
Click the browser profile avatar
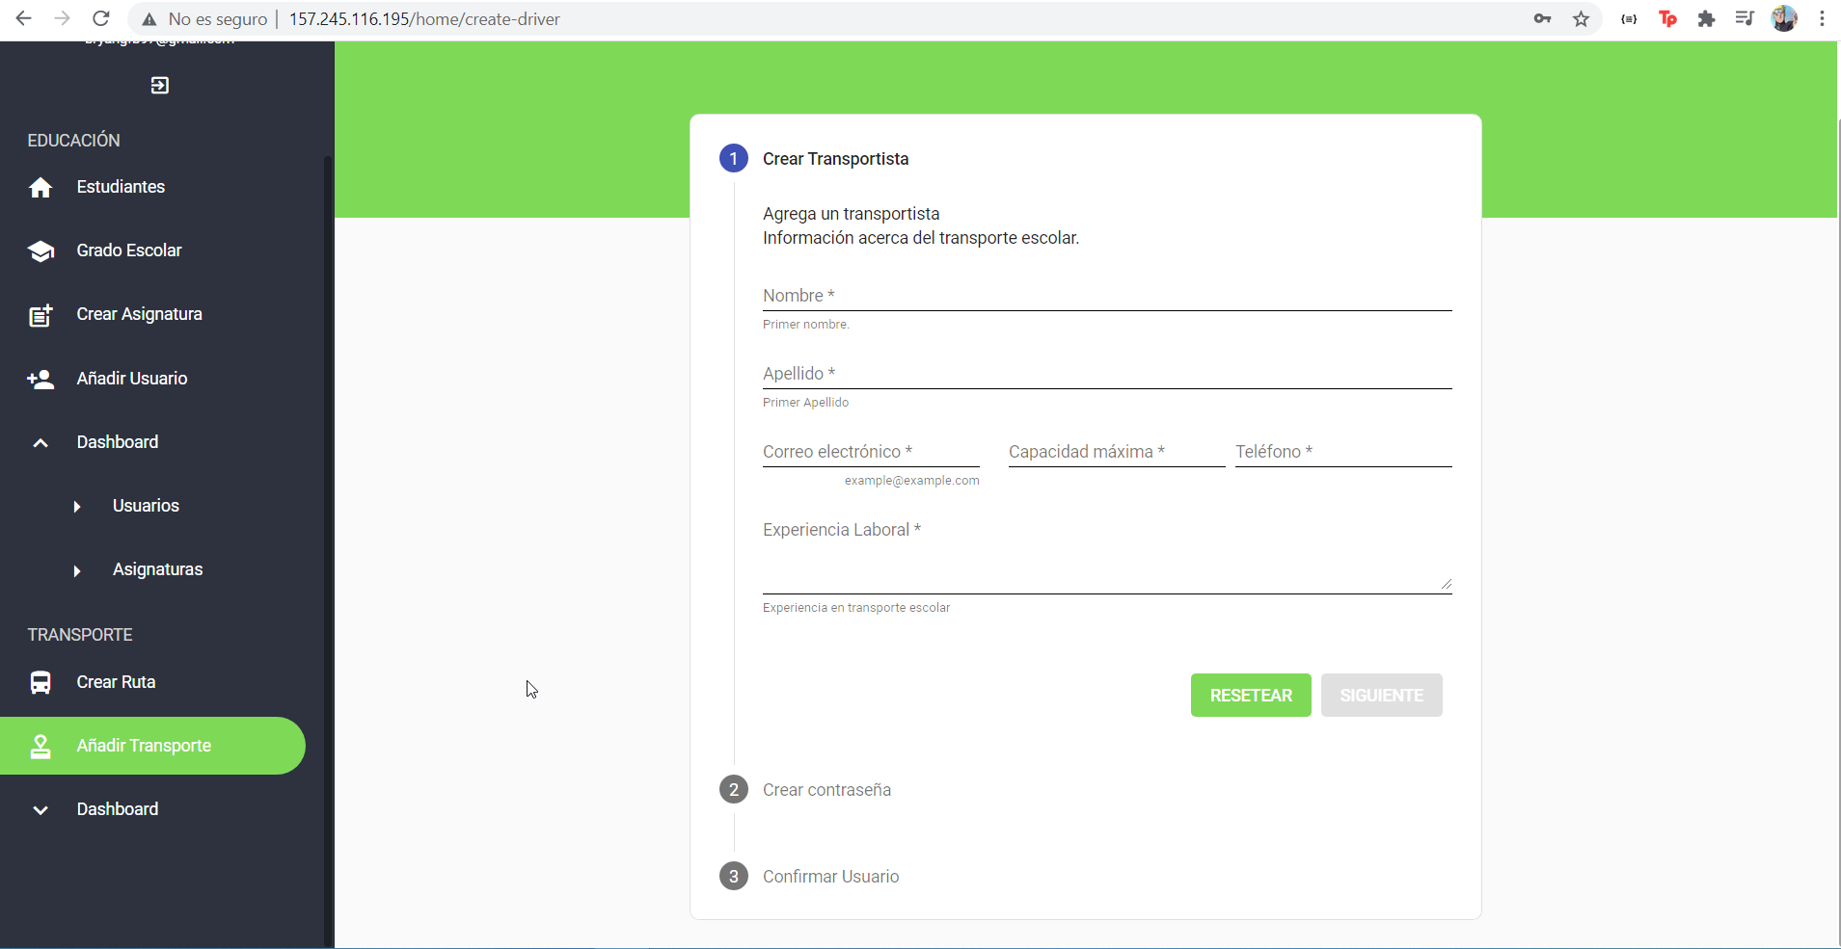pos(1785,18)
